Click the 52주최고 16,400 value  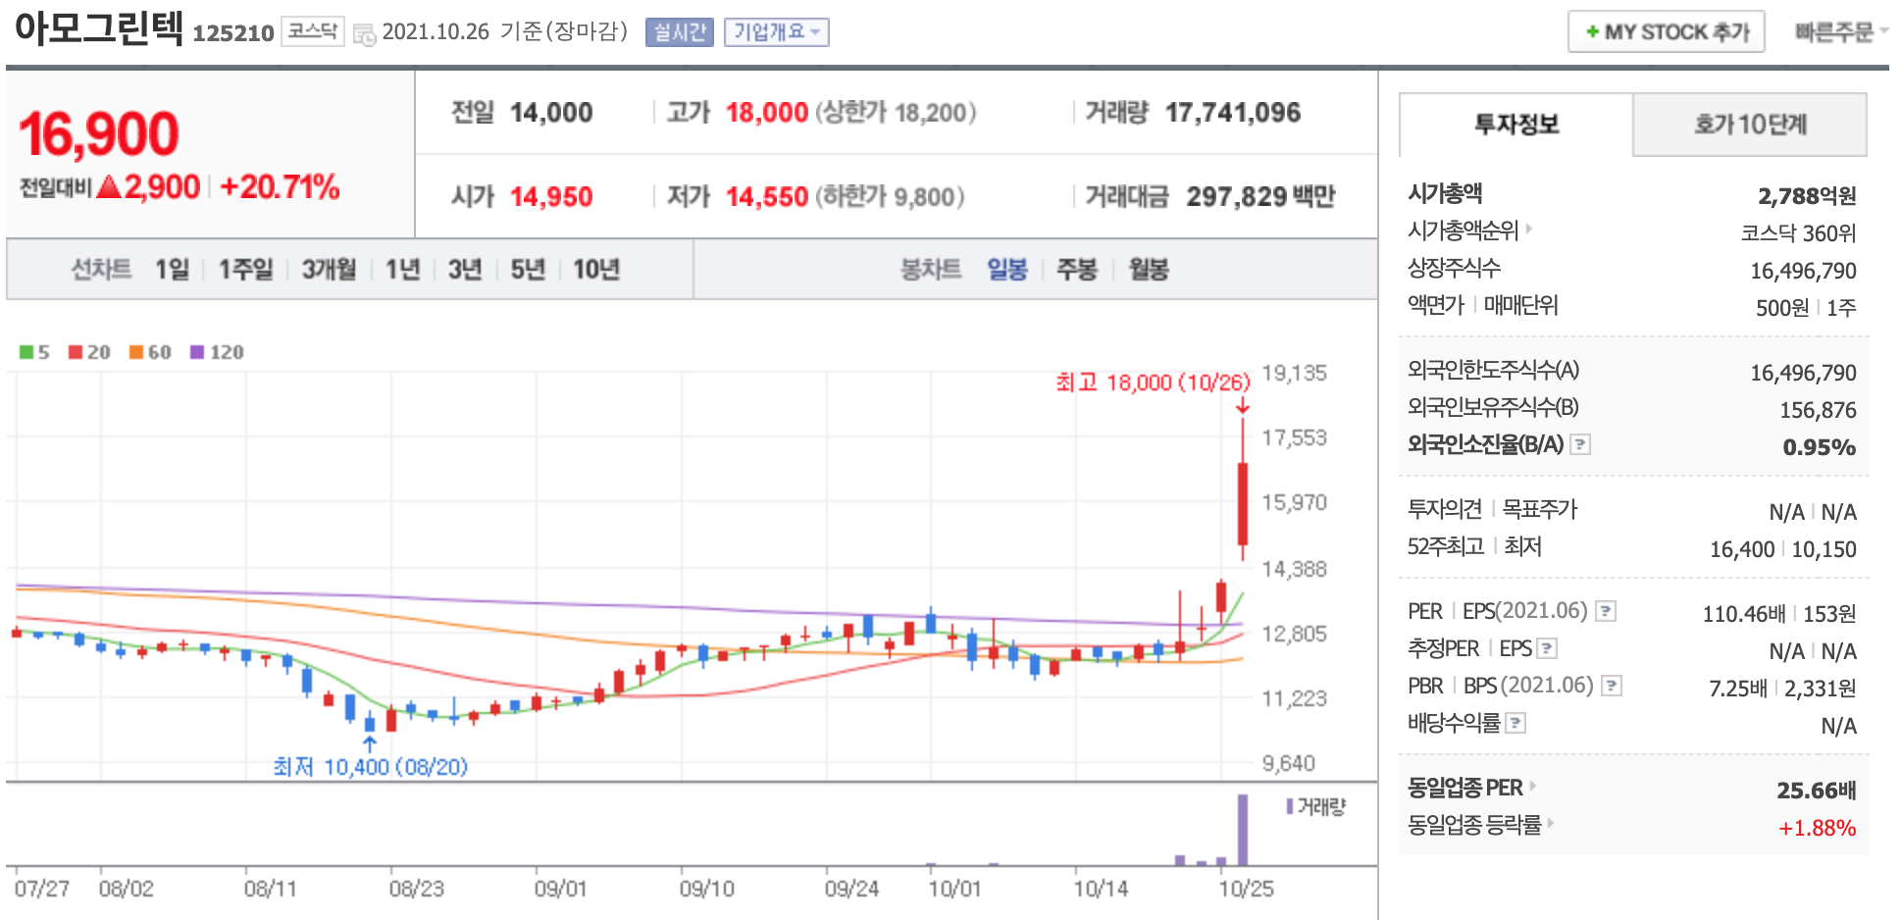1742,549
